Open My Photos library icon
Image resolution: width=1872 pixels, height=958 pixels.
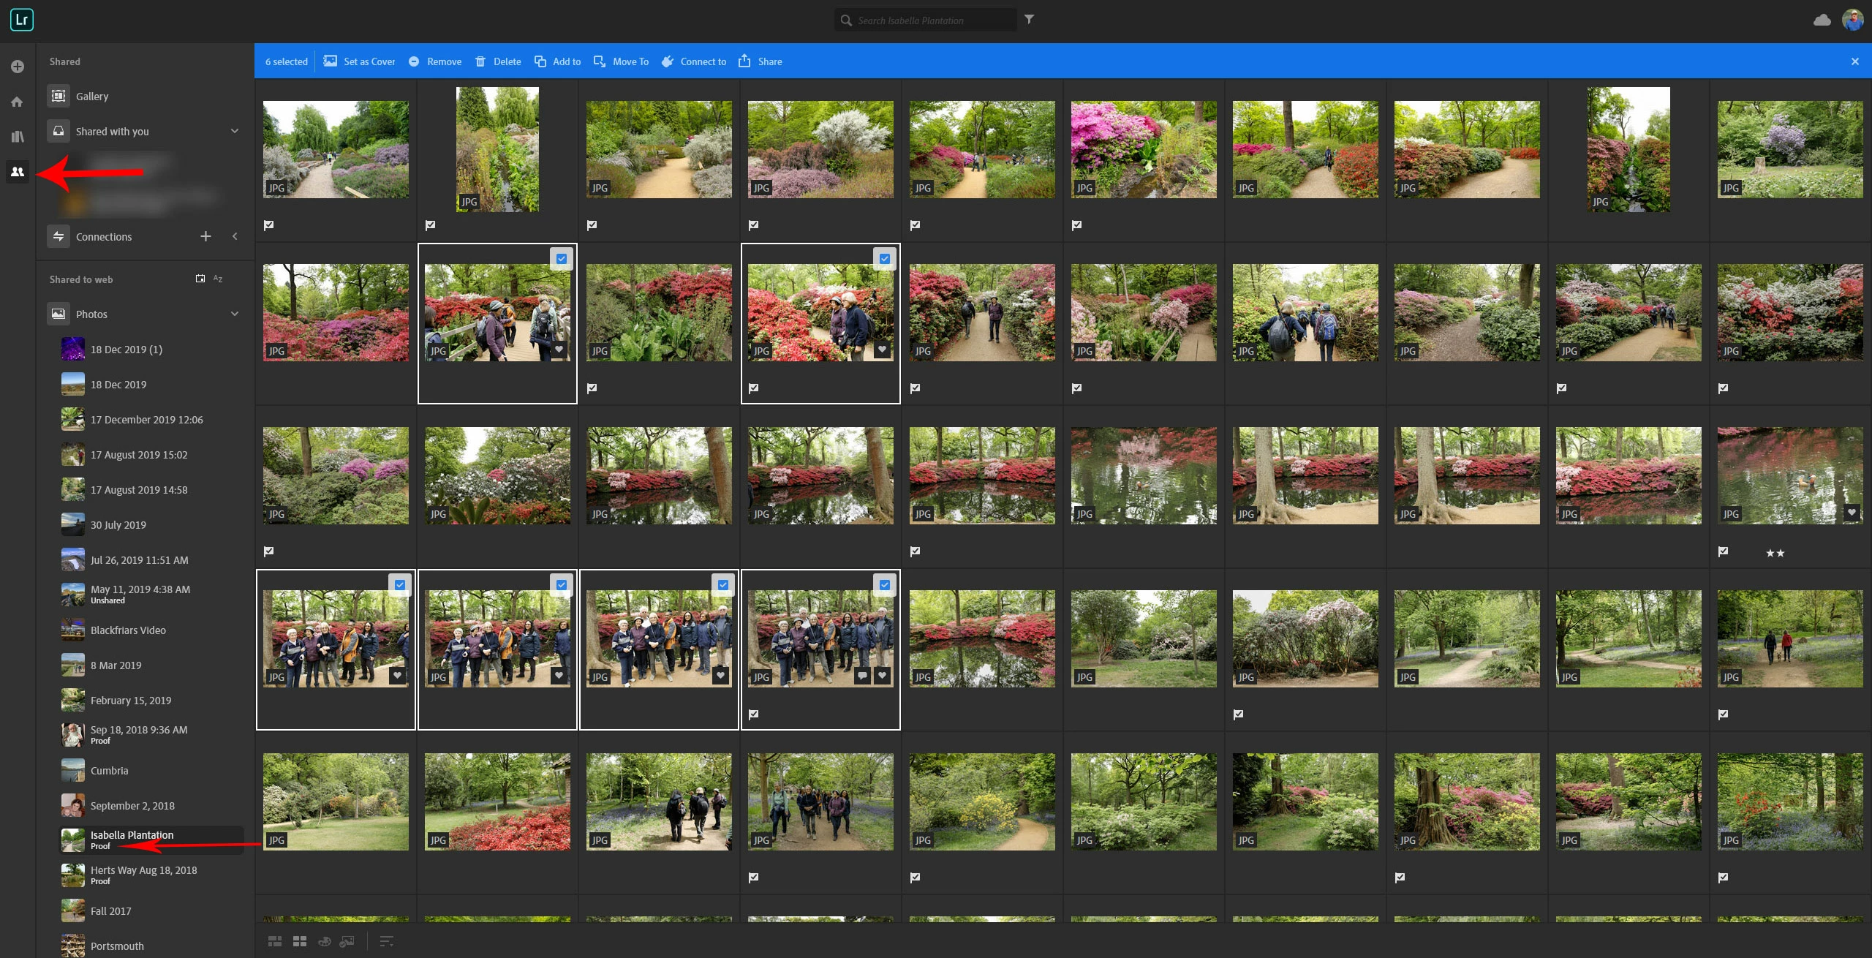[18, 137]
